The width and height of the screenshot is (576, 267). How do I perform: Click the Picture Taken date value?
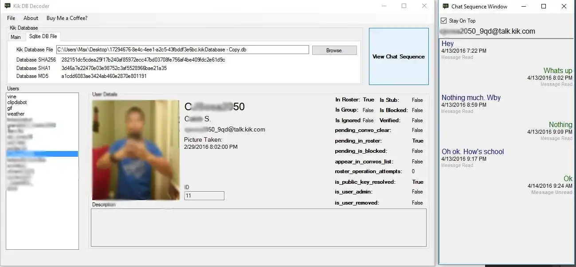[x=211, y=147]
